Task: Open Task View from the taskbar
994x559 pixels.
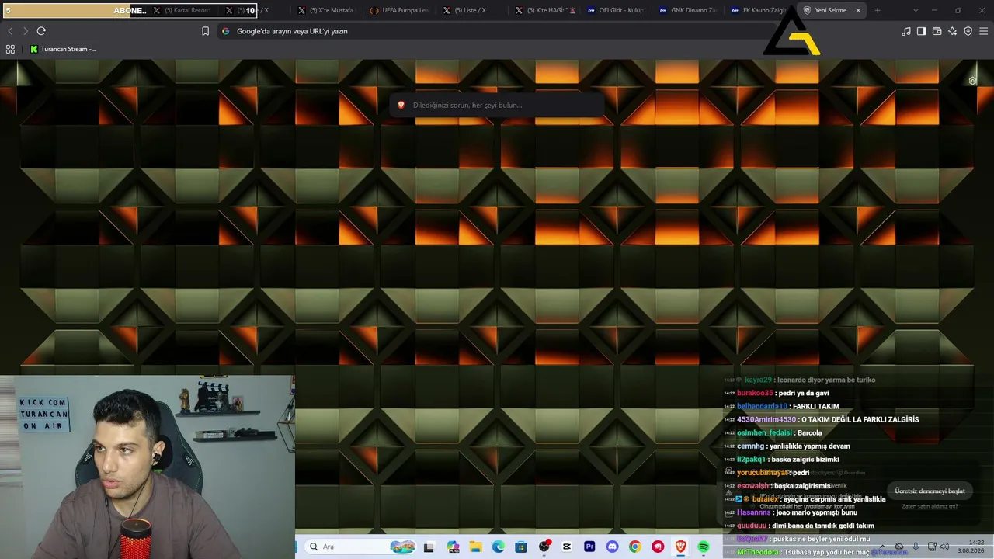Action: point(429,547)
